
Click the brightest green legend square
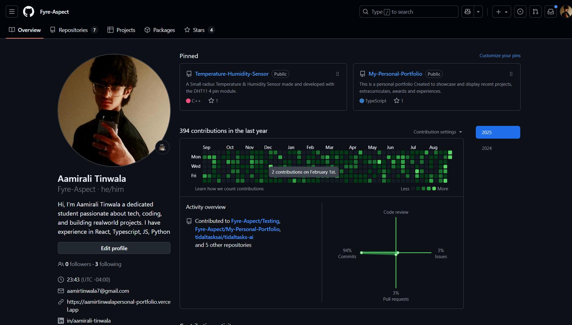point(434,188)
